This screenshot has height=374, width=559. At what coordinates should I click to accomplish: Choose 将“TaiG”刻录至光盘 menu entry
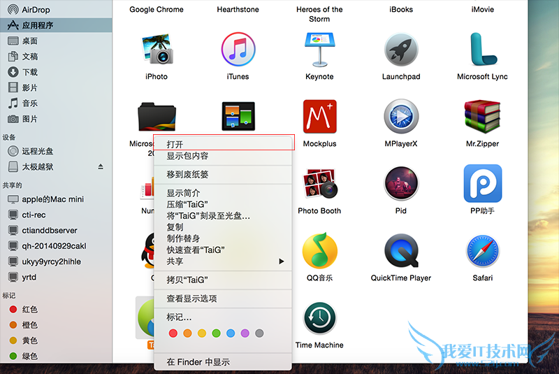[223, 216]
